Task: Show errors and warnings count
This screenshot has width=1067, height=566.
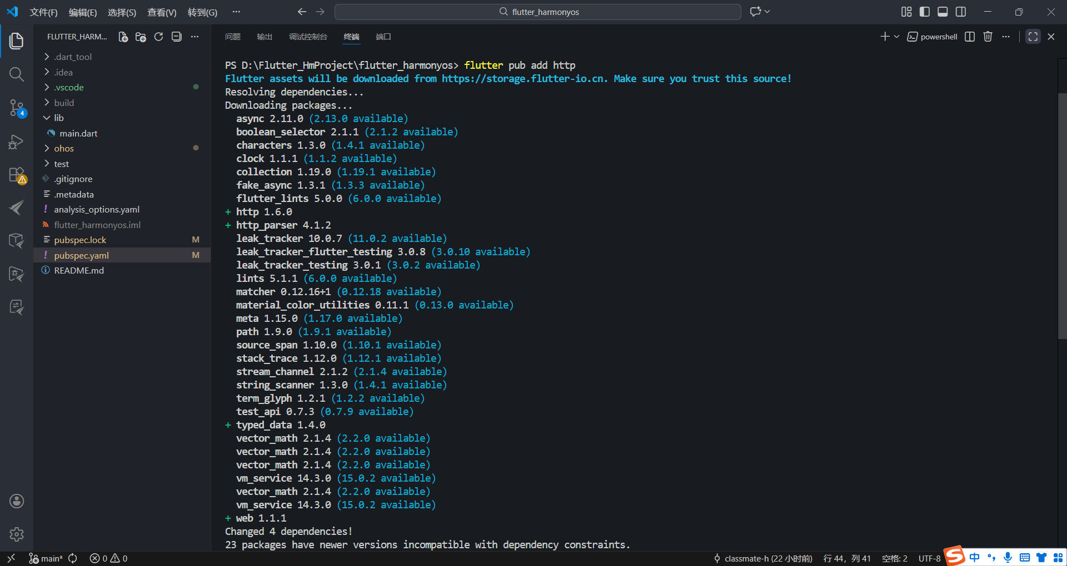Action: [x=109, y=558]
